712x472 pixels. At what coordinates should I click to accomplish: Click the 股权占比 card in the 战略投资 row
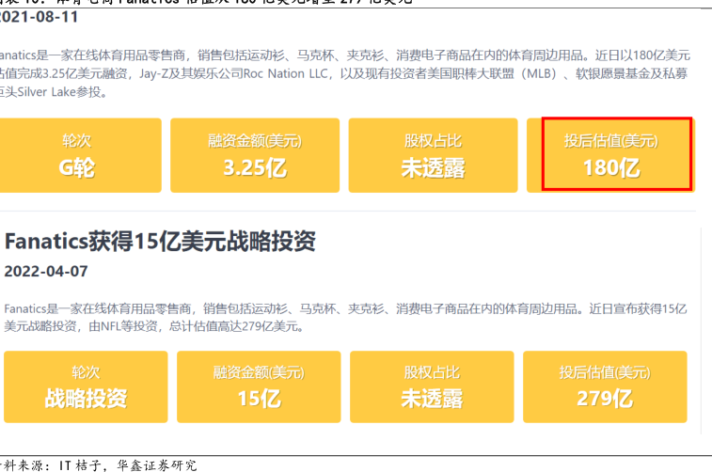pos(432,386)
